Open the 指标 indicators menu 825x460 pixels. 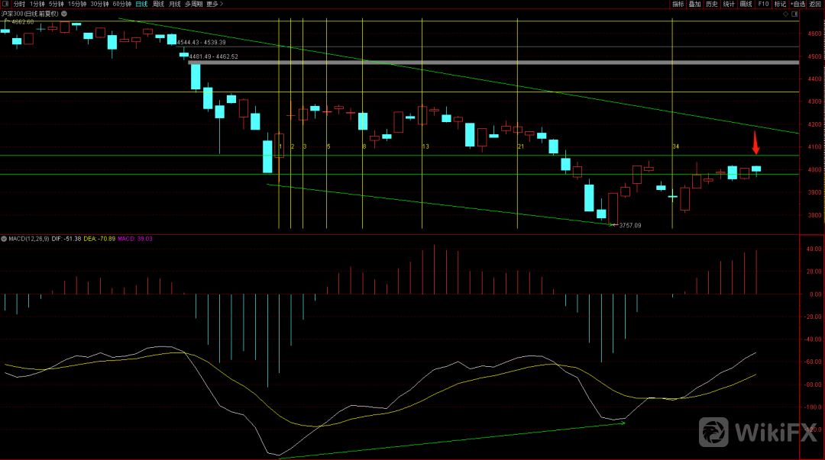678,4
